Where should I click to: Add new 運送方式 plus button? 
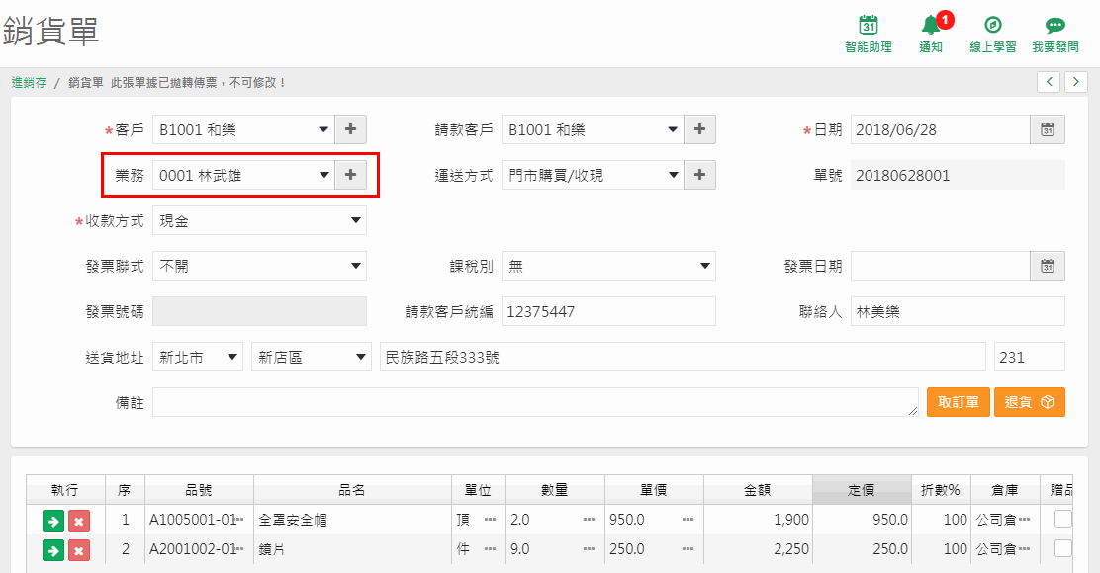pos(699,175)
